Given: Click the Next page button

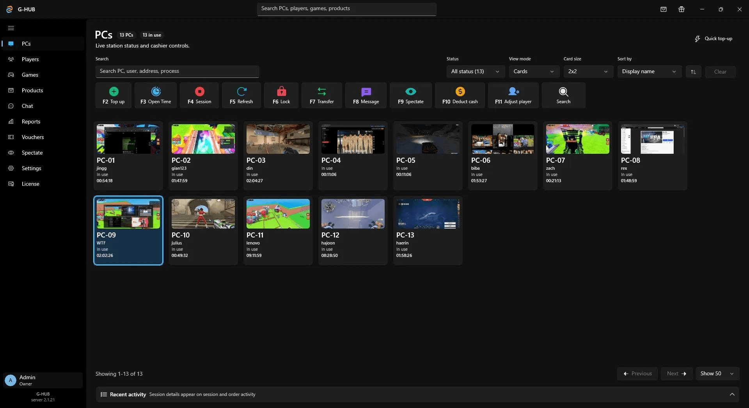Looking at the screenshot, I should [676, 374].
